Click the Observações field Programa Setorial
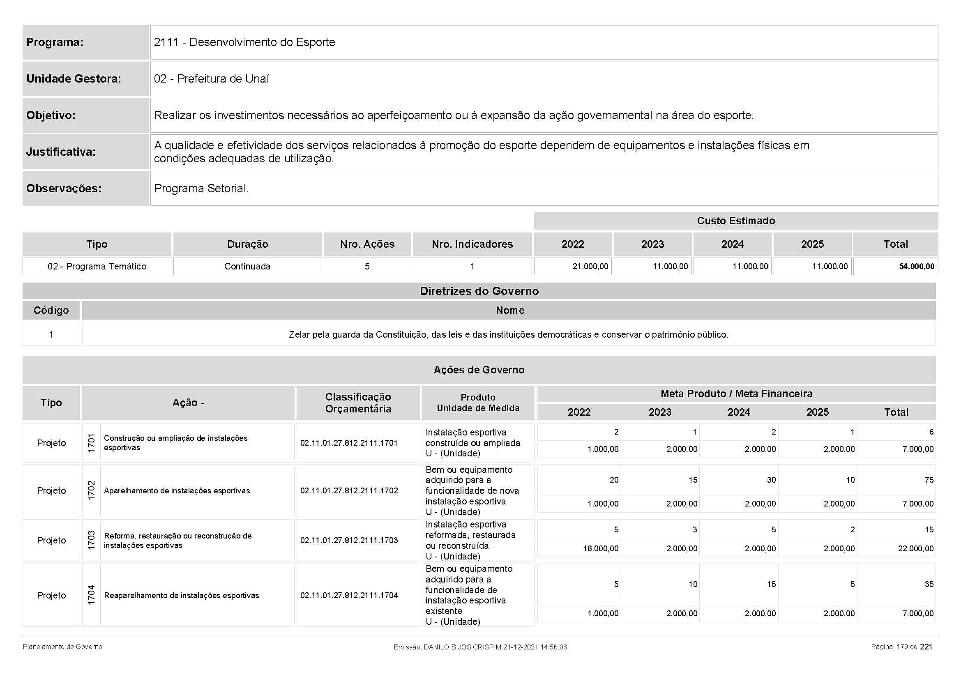The image size is (961, 679). tap(201, 188)
